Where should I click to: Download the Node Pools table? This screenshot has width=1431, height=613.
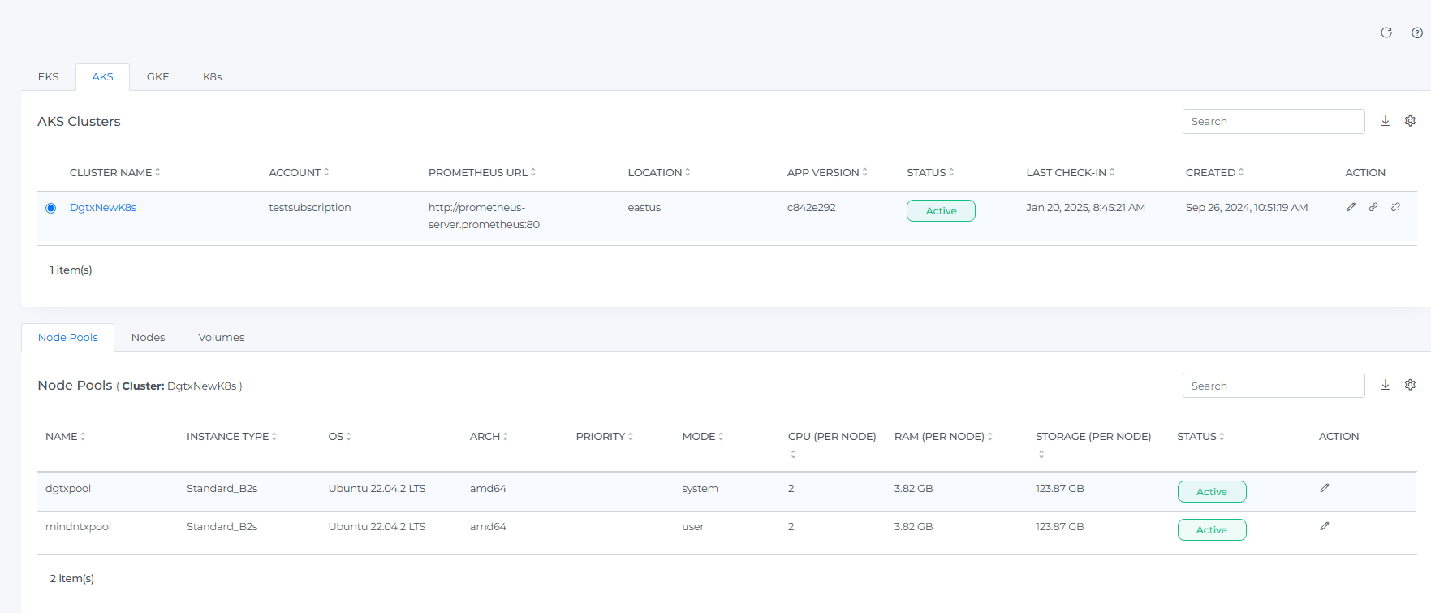tap(1386, 385)
